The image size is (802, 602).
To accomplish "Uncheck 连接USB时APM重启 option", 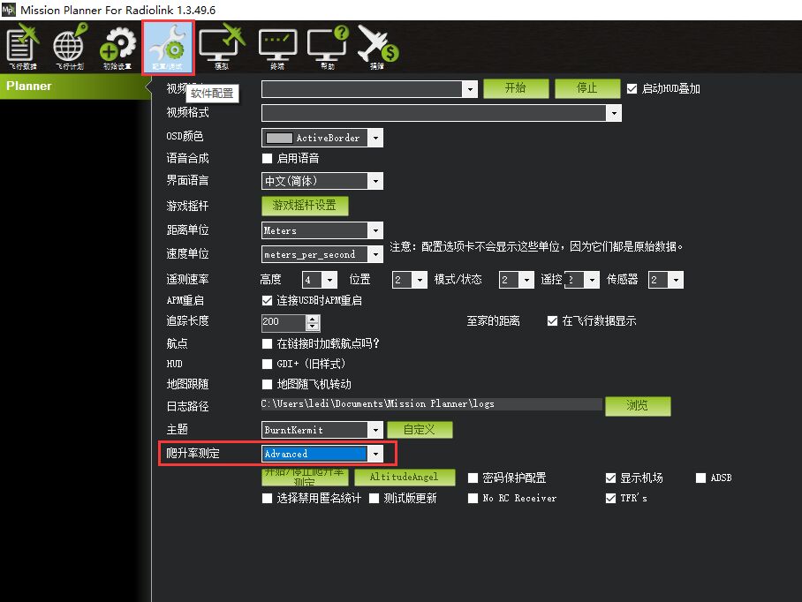I will [268, 300].
